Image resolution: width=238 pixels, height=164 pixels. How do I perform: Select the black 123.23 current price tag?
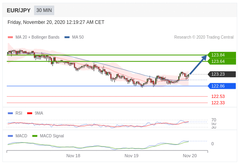[222, 74]
